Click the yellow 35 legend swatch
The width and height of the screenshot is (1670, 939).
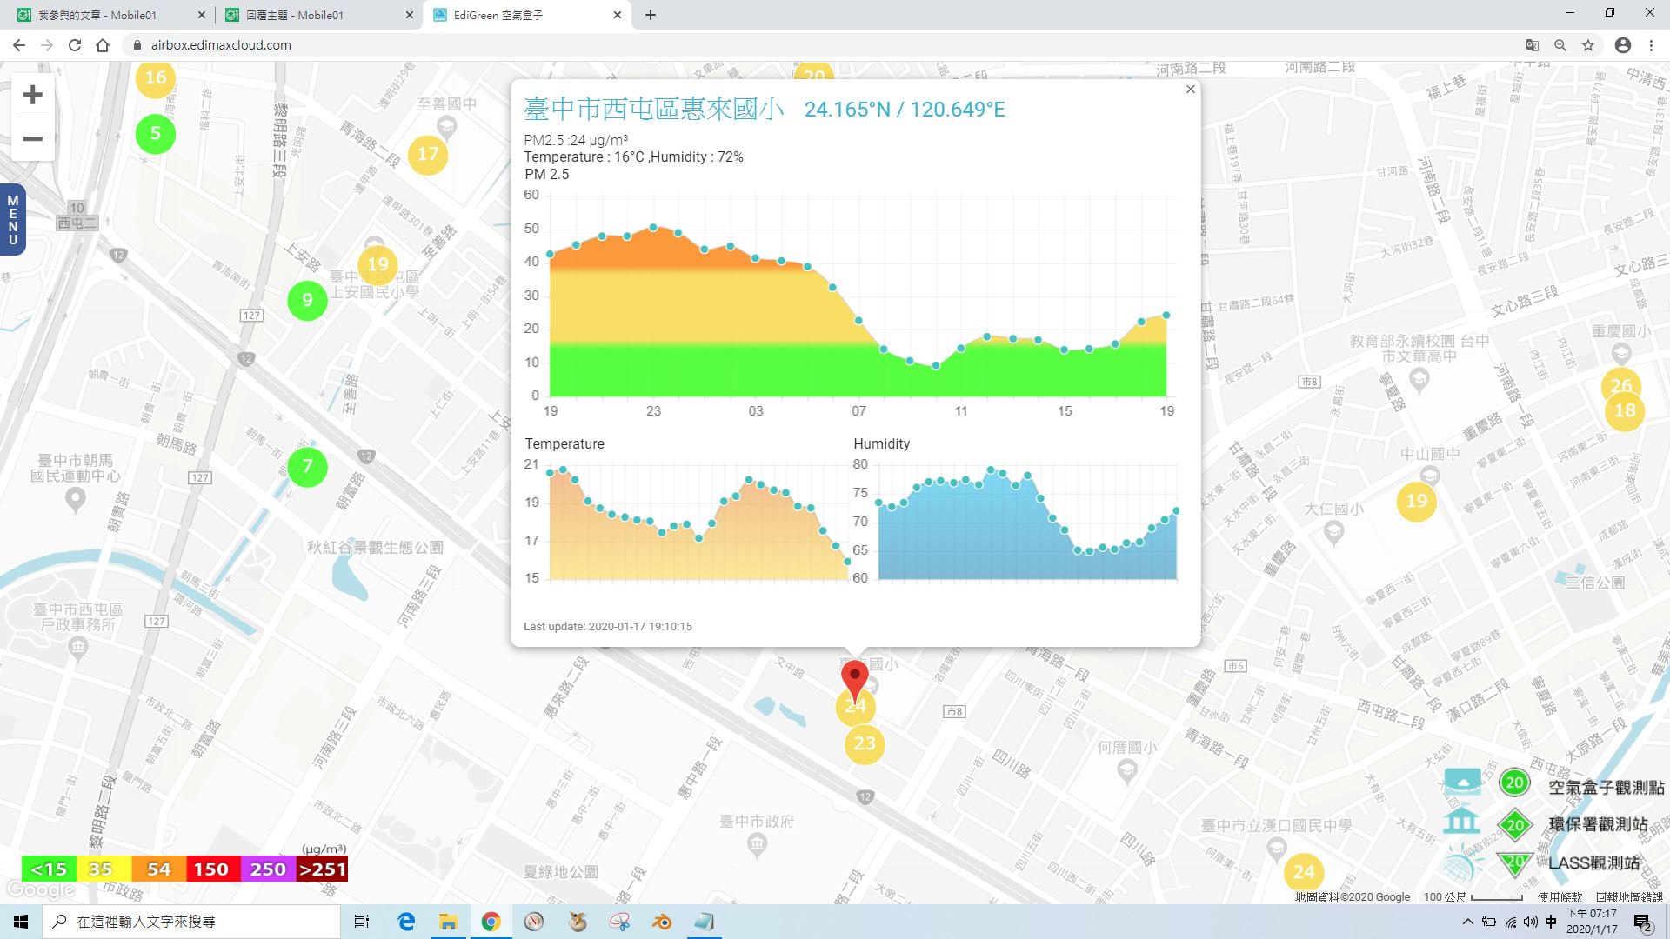(x=104, y=869)
